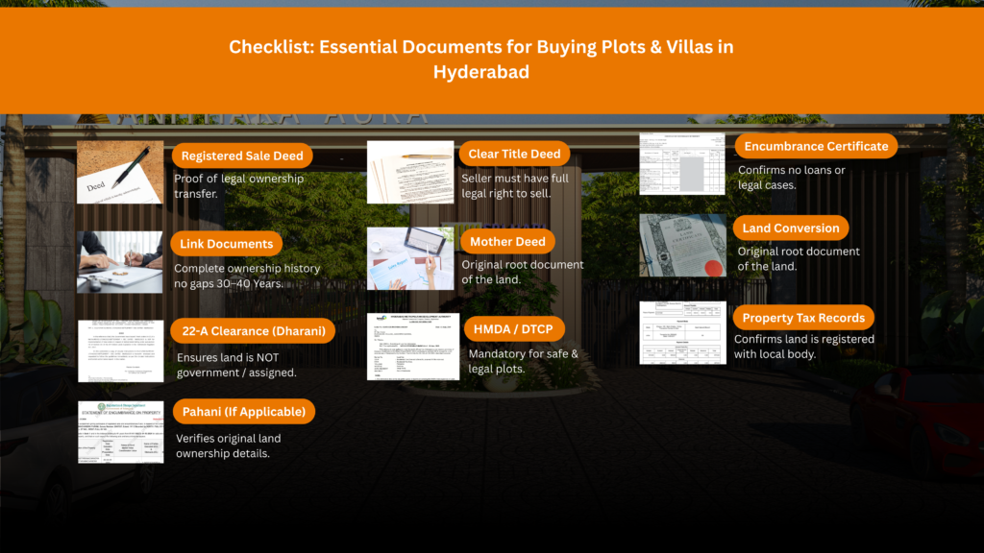
Task: Click the deed document photo with pen
Action: (x=119, y=172)
